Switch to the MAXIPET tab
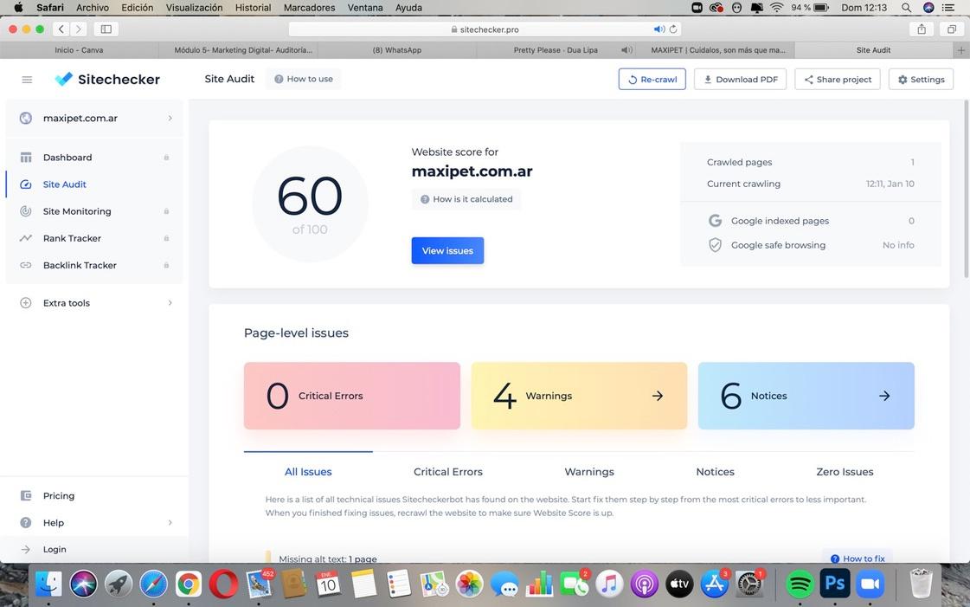970x607 pixels. [717, 50]
